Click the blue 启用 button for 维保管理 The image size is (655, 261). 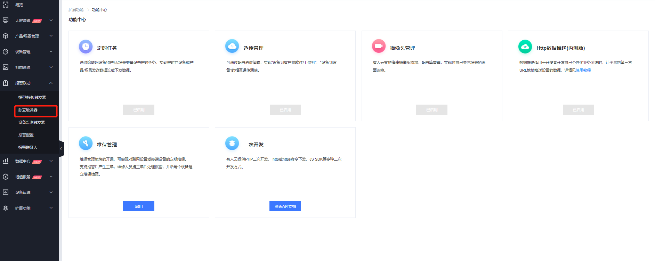(x=139, y=206)
